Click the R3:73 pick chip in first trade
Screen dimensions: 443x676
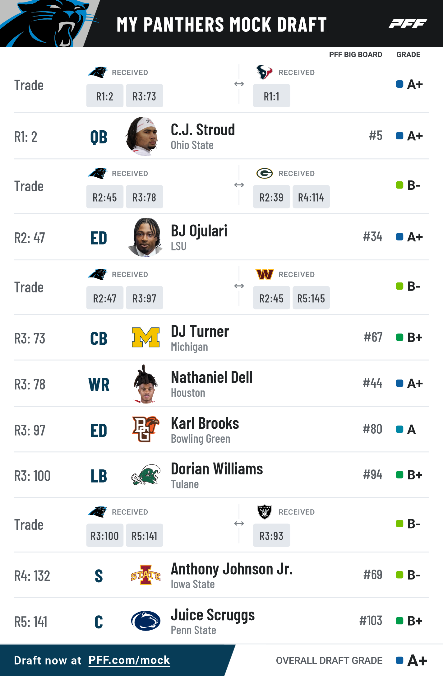(145, 96)
